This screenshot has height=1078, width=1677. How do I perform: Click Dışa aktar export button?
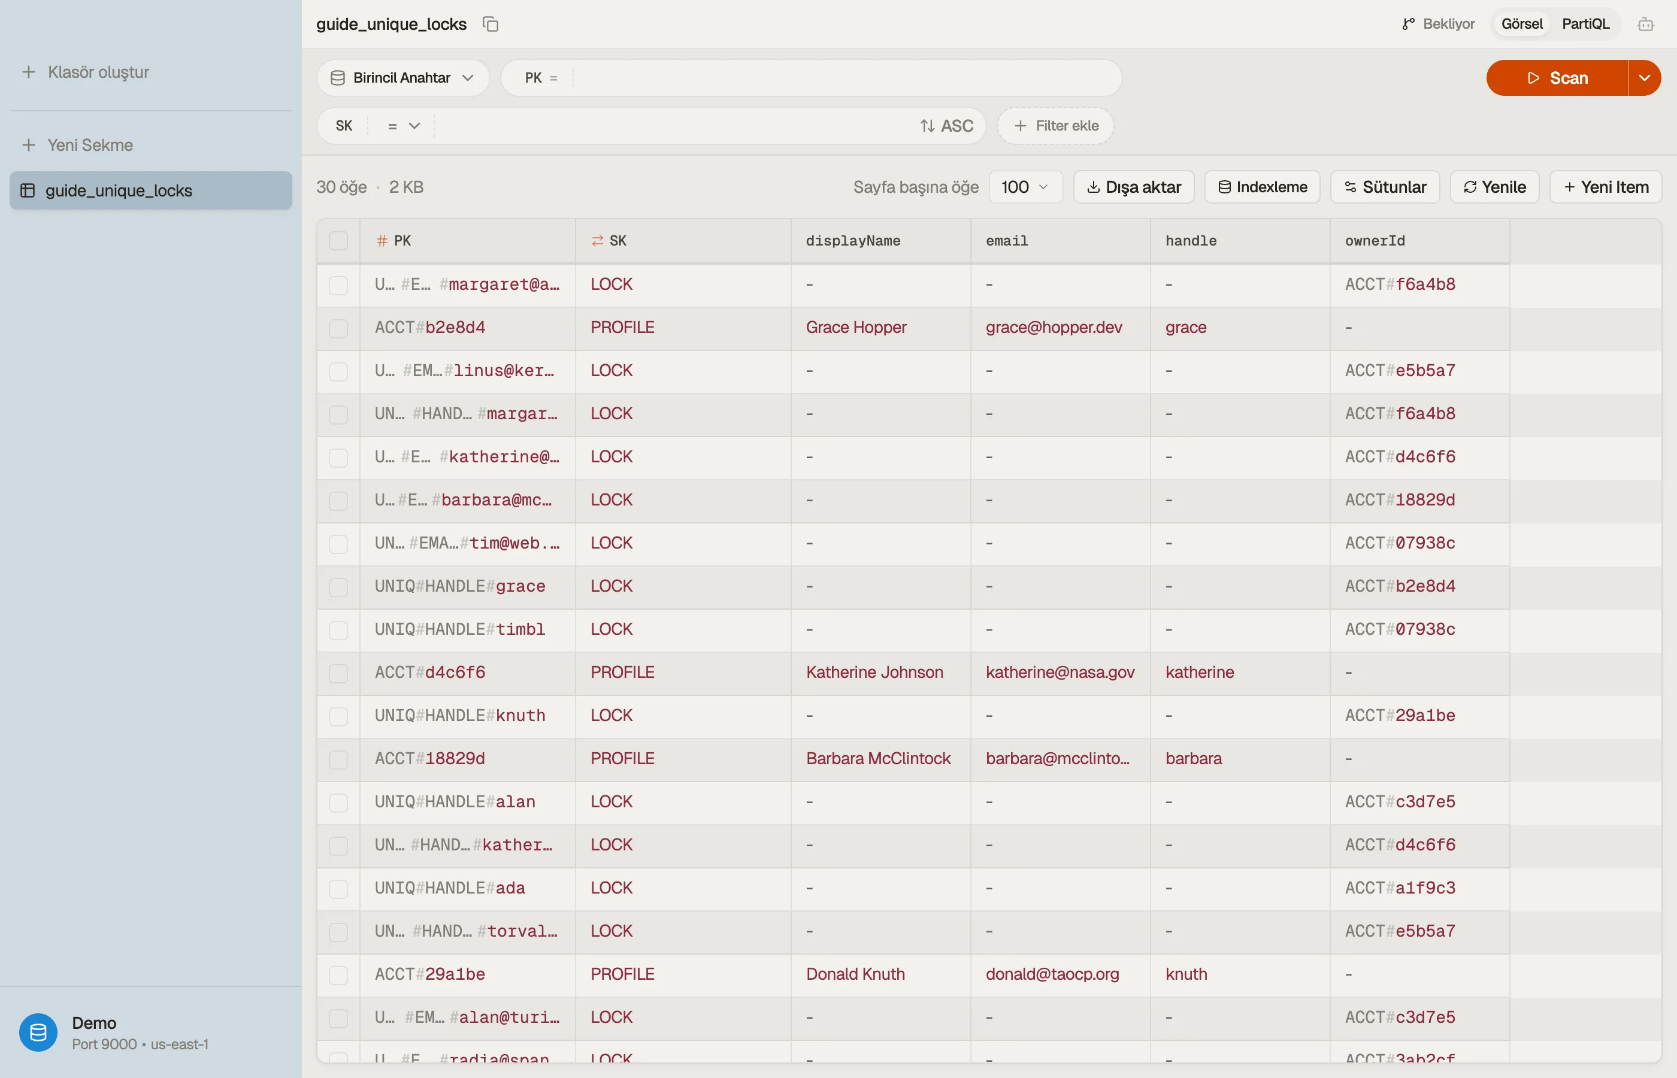[1134, 187]
